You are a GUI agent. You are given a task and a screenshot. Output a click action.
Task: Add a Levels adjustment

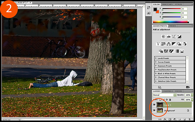click(169, 36)
